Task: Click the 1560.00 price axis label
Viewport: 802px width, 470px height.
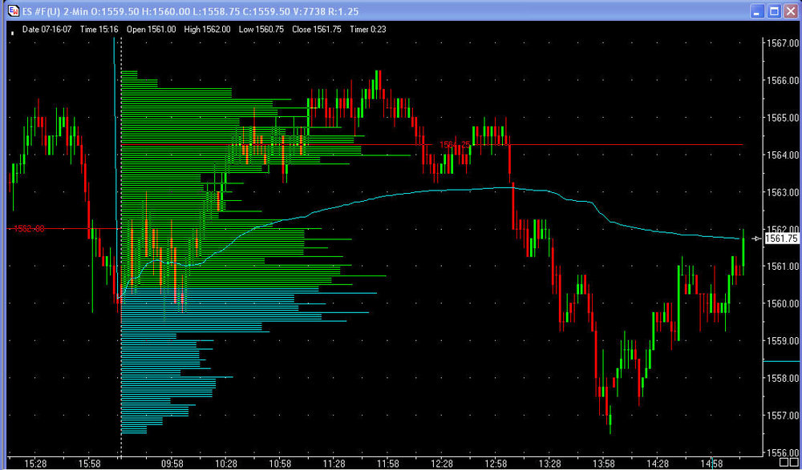Action: [781, 304]
